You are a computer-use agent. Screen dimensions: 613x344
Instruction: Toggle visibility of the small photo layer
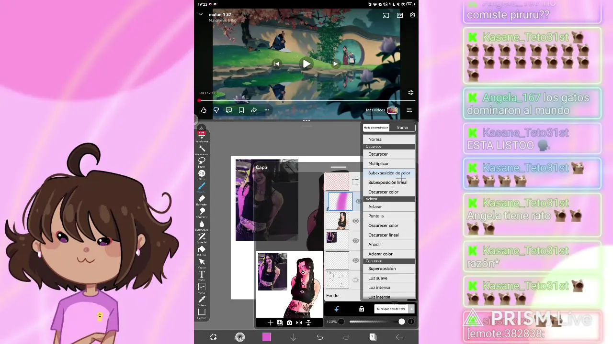coord(356,241)
